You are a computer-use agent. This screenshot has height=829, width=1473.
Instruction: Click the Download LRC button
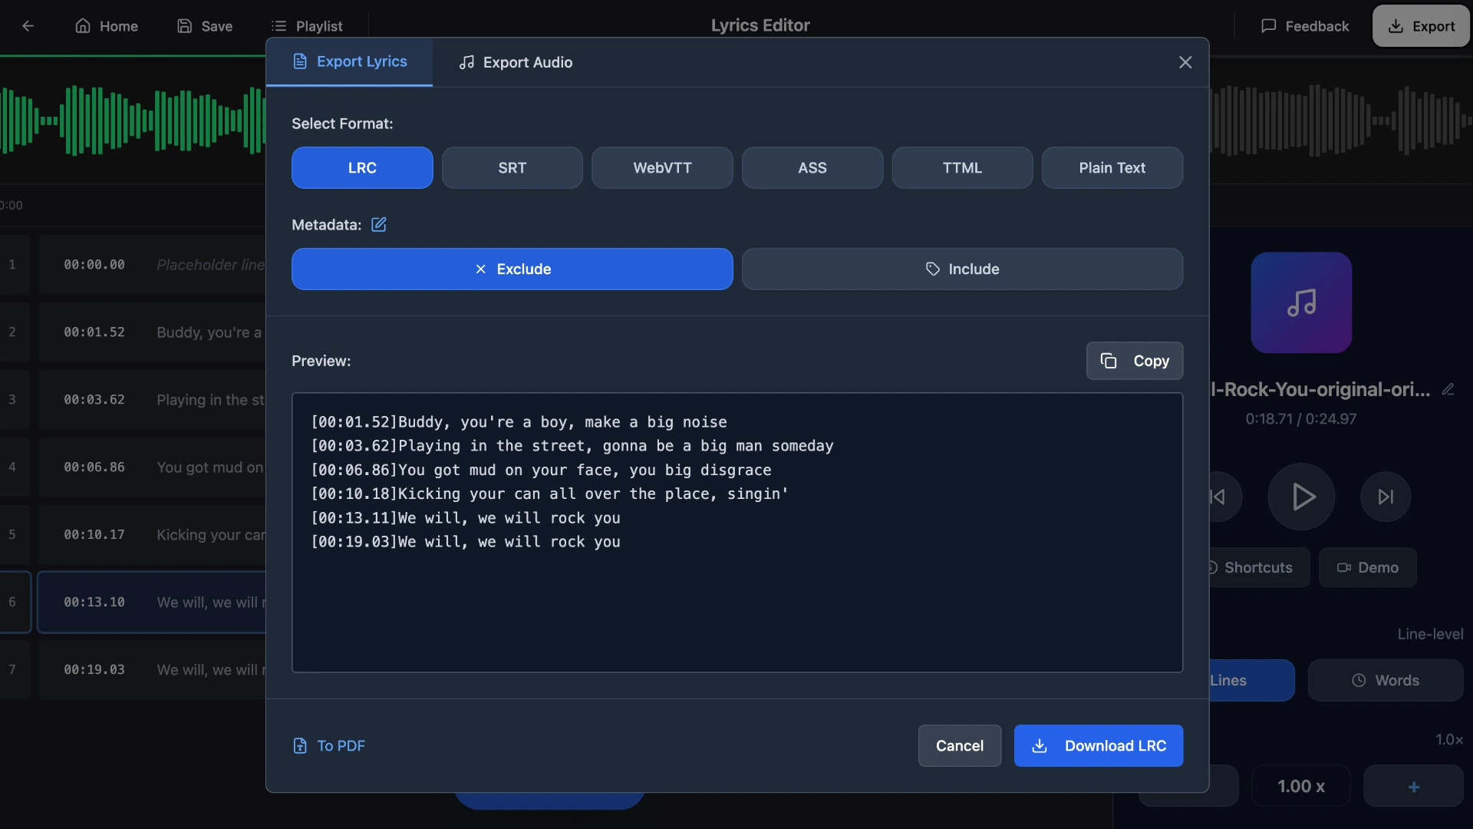tap(1098, 745)
